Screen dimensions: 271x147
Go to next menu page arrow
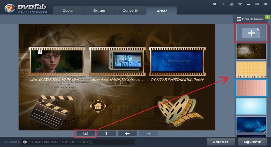[x=148, y=134]
